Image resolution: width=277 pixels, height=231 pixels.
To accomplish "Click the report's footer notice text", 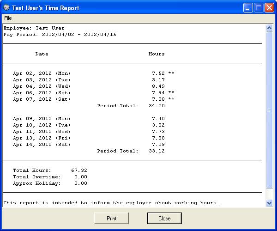I will (111, 203).
